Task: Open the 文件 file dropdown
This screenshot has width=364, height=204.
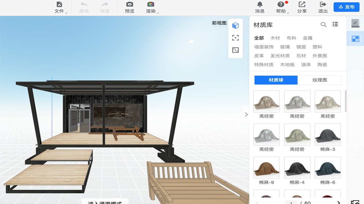Action: click(x=59, y=7)
